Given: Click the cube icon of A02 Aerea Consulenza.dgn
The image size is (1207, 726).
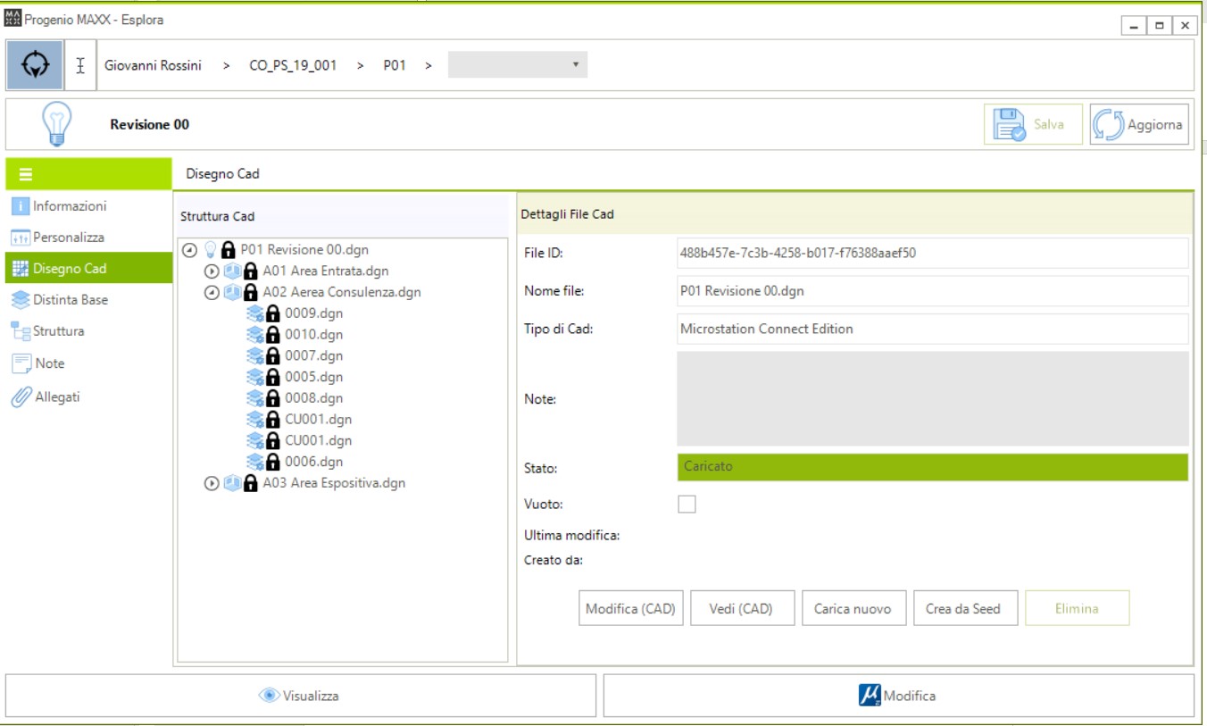Looking at the screenshot, I should (232, 292).
